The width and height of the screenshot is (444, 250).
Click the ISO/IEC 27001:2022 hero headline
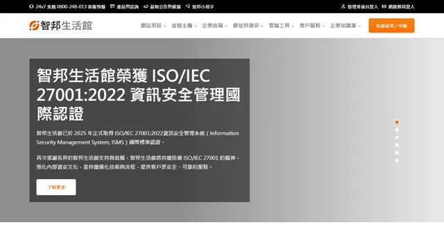(138, 94)
